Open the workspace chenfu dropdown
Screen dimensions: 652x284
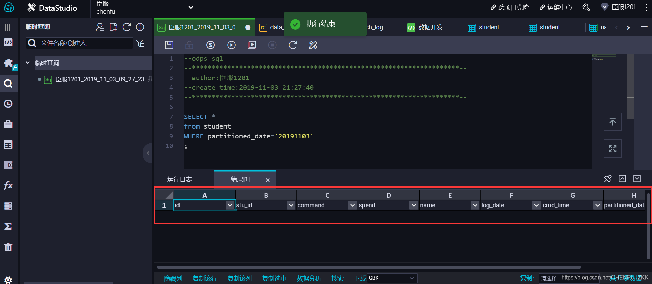pos(191,8)
